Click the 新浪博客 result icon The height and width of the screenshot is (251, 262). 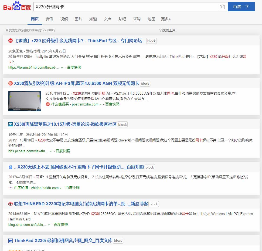[10, 204]
